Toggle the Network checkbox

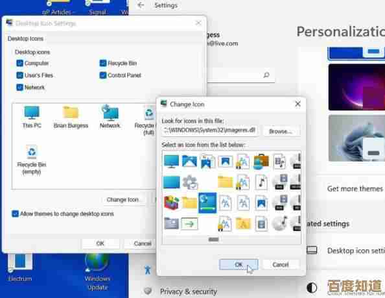click(19, 87)
